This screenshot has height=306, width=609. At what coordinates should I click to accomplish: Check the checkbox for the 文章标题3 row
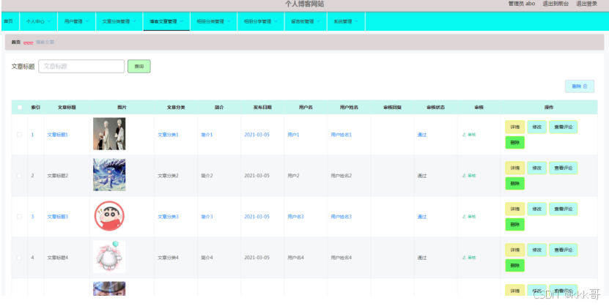19,217
